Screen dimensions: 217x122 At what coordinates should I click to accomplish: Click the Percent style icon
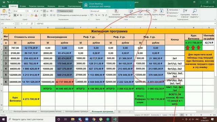(x=96, y=15)
